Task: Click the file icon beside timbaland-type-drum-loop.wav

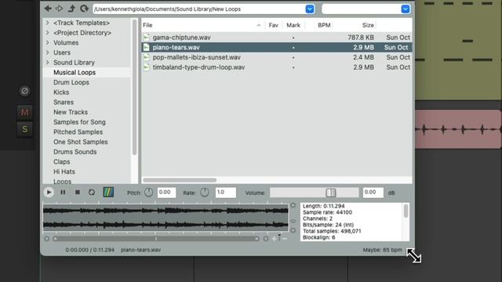Action: pyautogui.click(x=147, y=67)
